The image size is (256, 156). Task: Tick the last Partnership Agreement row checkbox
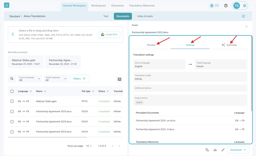click(x=12, y=132)
